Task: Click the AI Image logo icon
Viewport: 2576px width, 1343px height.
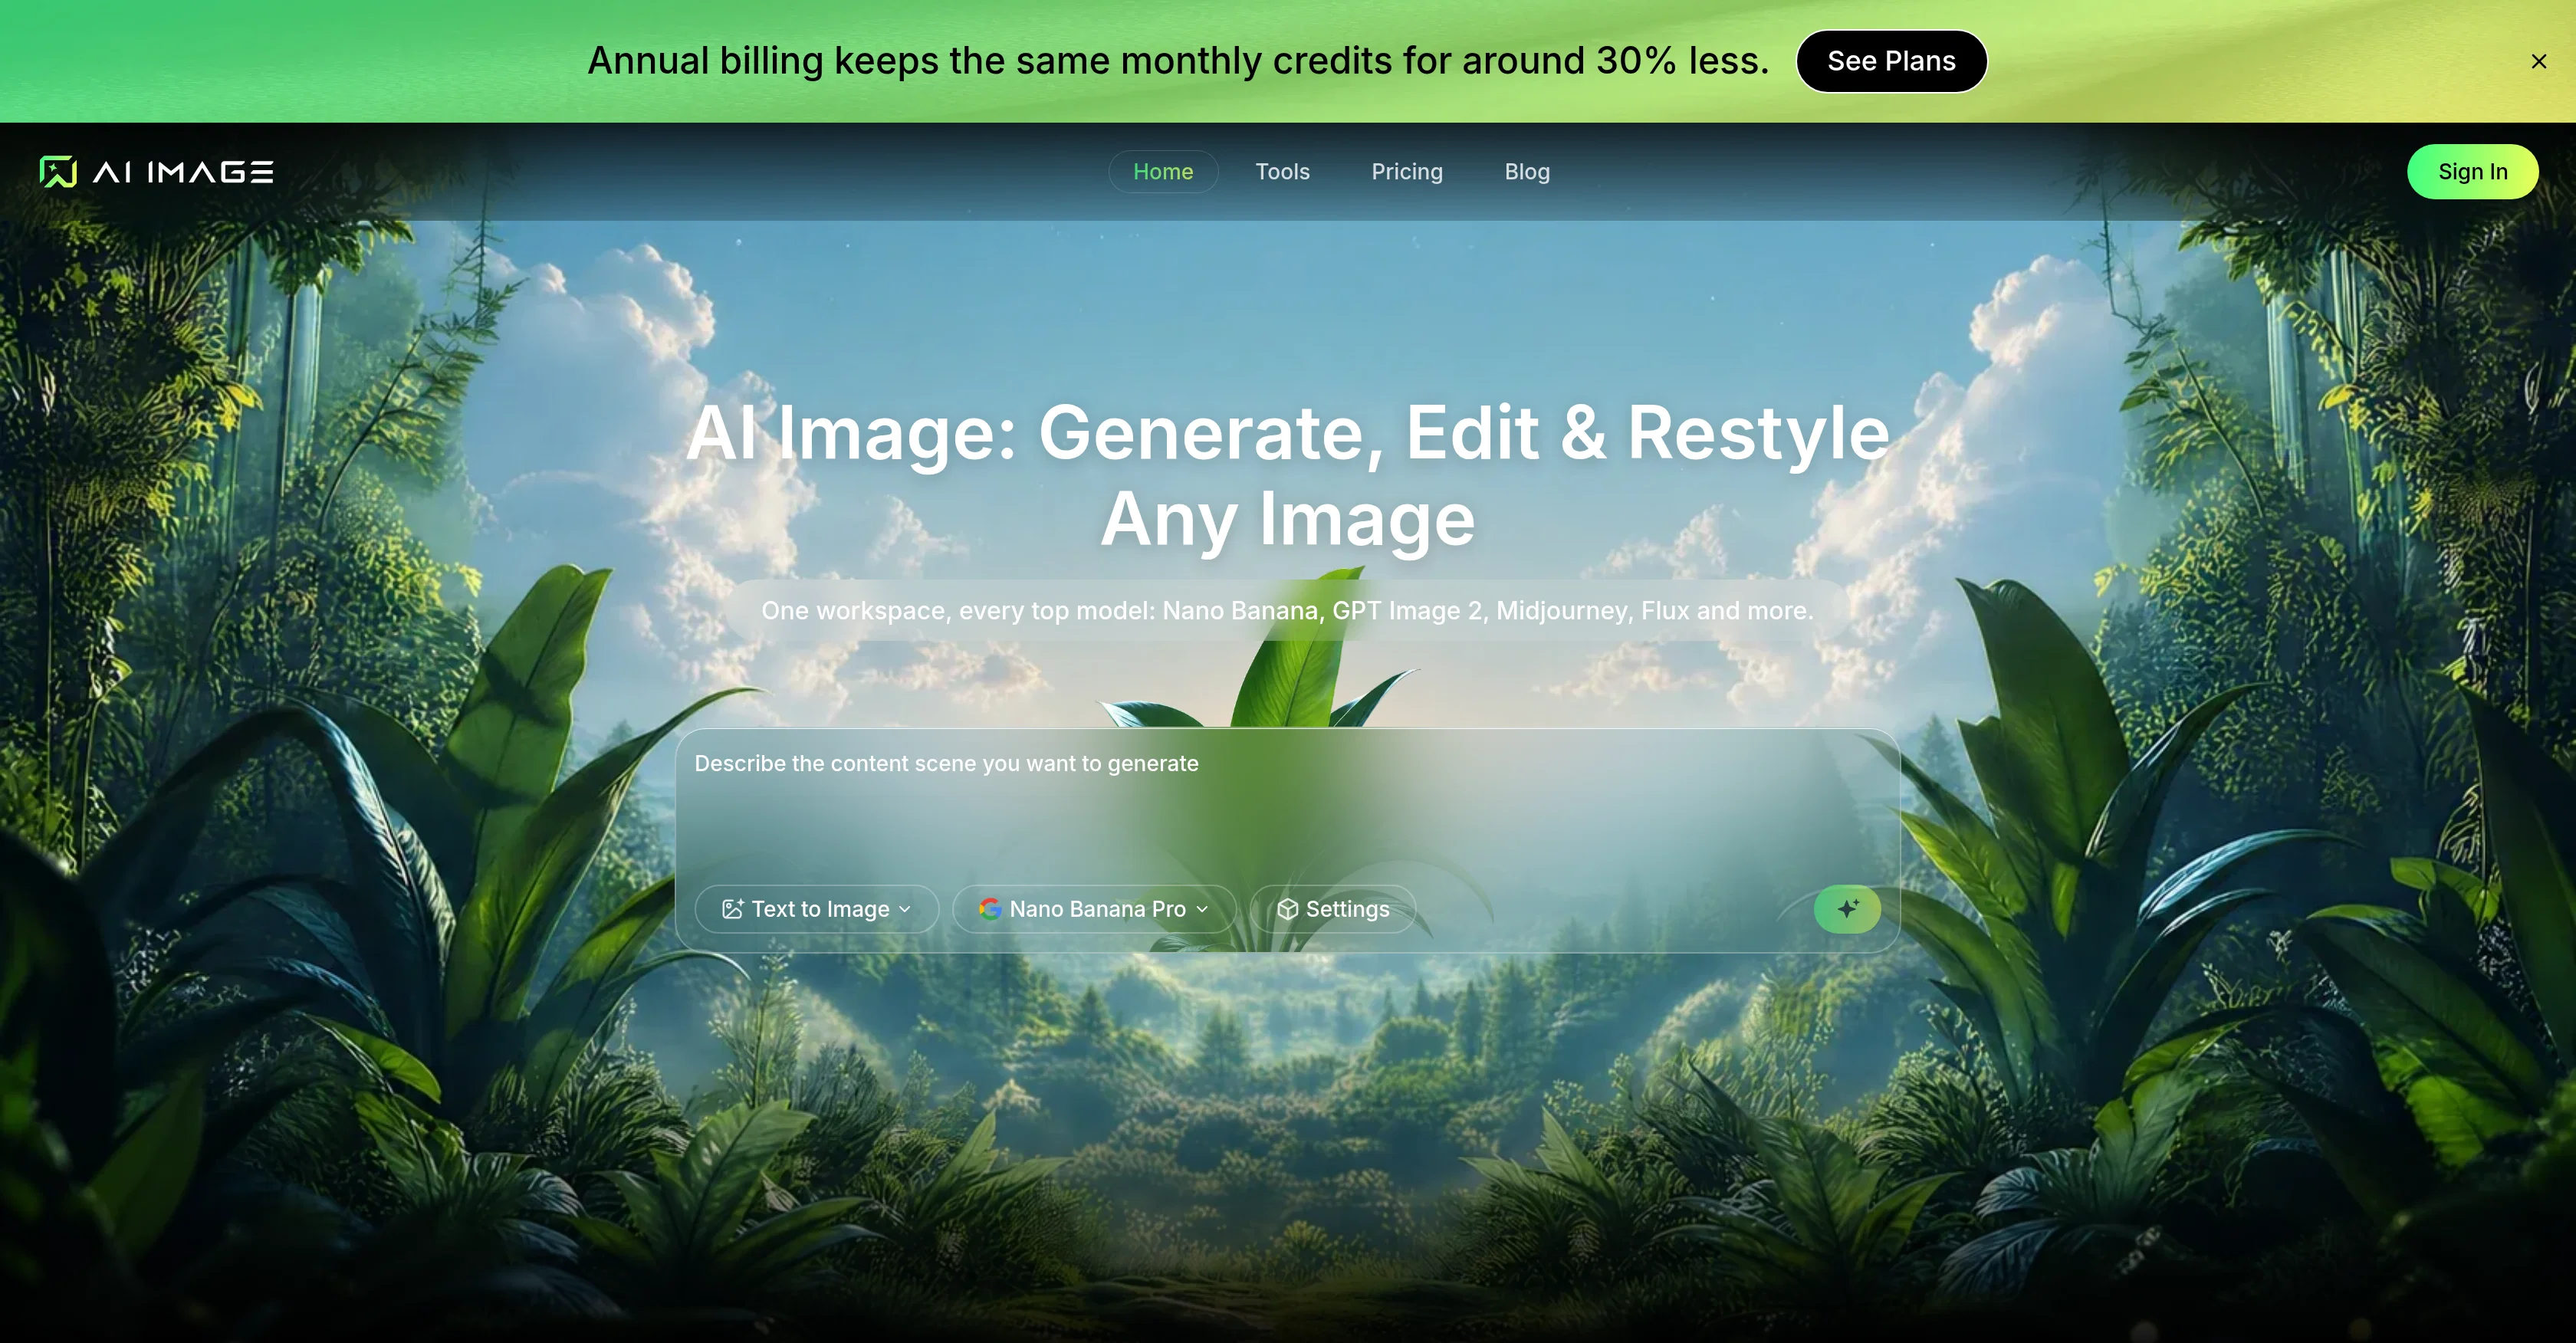Action: click(x=58, y=172)
